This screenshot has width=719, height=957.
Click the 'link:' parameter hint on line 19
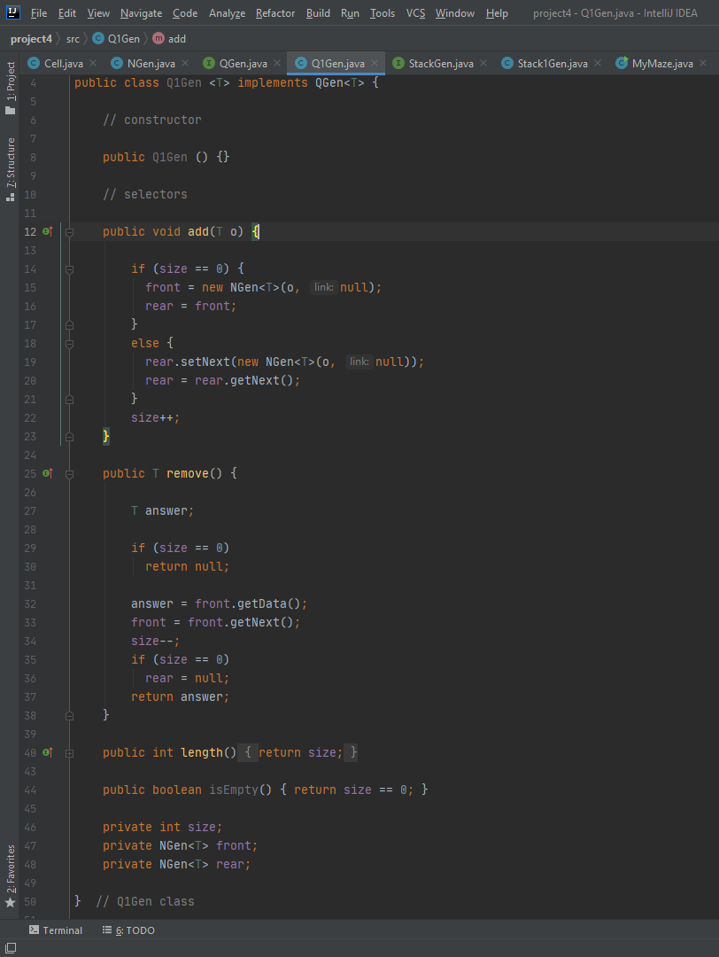pos(359,362)
